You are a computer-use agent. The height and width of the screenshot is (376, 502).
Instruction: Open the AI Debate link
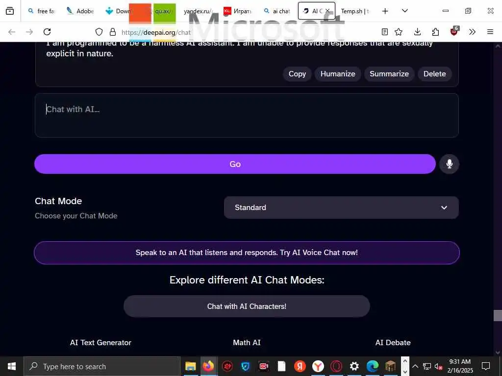[x=393, y=342]
